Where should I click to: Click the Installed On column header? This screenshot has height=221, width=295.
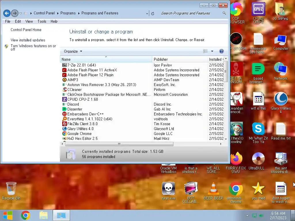coord(215,59)
